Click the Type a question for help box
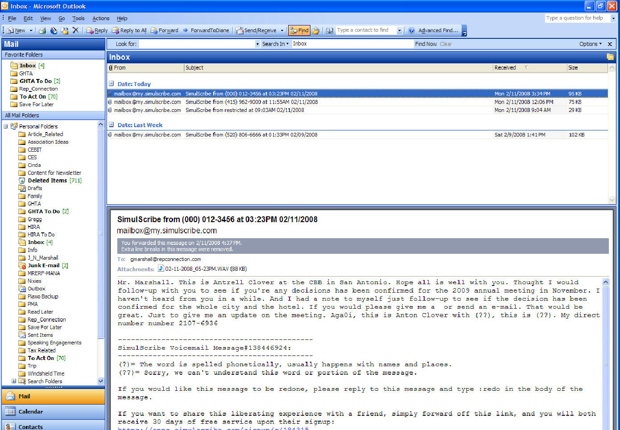This screenshot has width=620, height=430. (578, 18)
